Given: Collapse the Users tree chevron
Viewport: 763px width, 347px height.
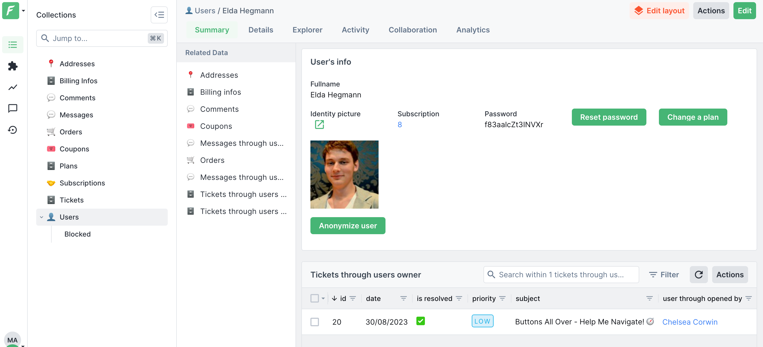Looking at the screenshot, I should point(42,217).
